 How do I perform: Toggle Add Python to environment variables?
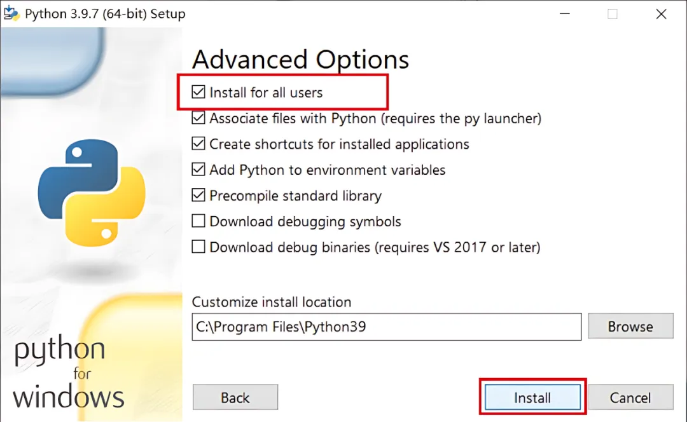[x=198, y=170]
